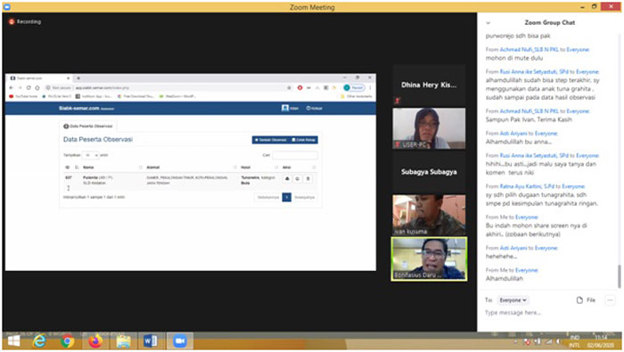Open YouTube home bookmark
624x352 pixels.
[24, 96]
